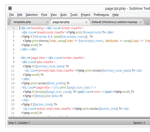The width and height of the screenshot is (150, 132).
Task: Switch to the Default (Windows).sublime-keymap tab
Action: [114, 22]
